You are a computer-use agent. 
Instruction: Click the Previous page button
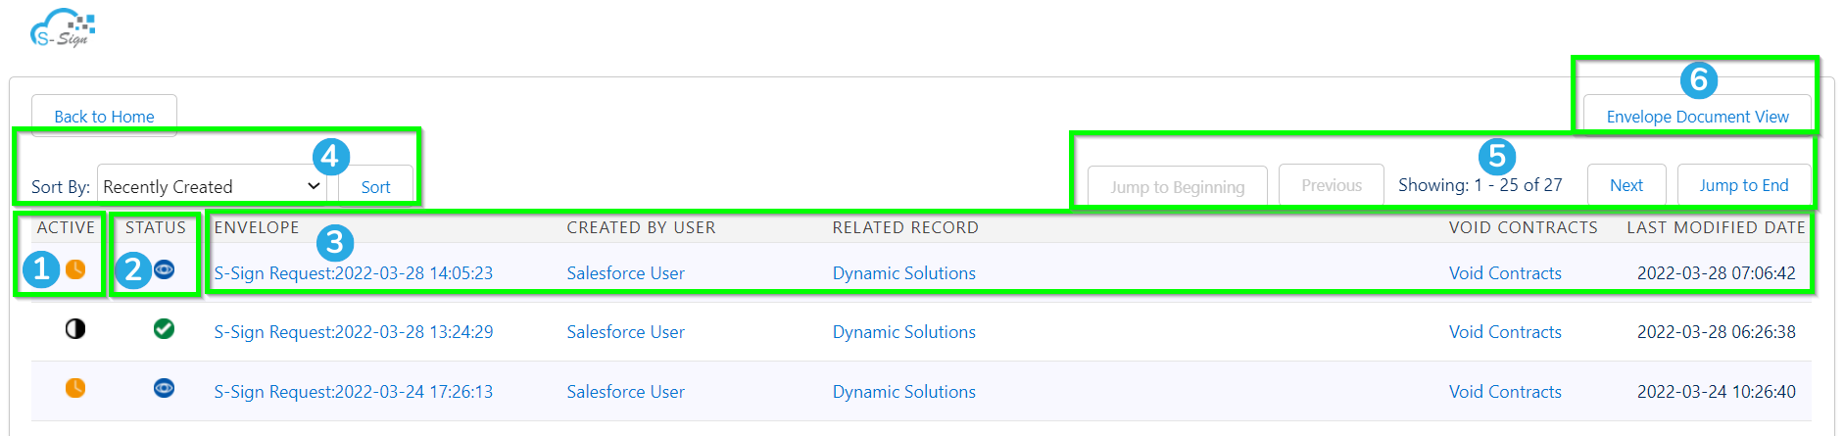pos(1332,185)
